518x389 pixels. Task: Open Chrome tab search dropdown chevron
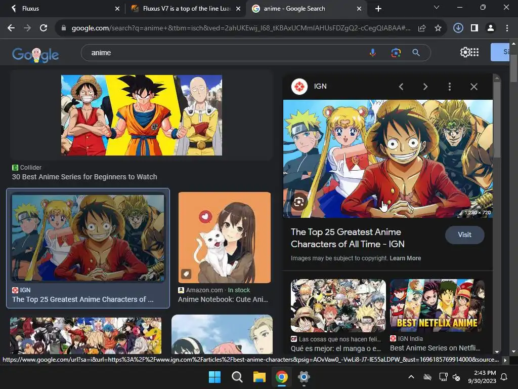437,7
